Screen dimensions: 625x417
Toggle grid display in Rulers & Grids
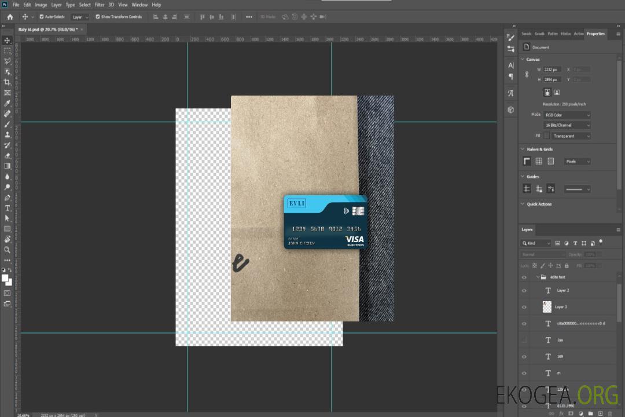click(539, 161)
